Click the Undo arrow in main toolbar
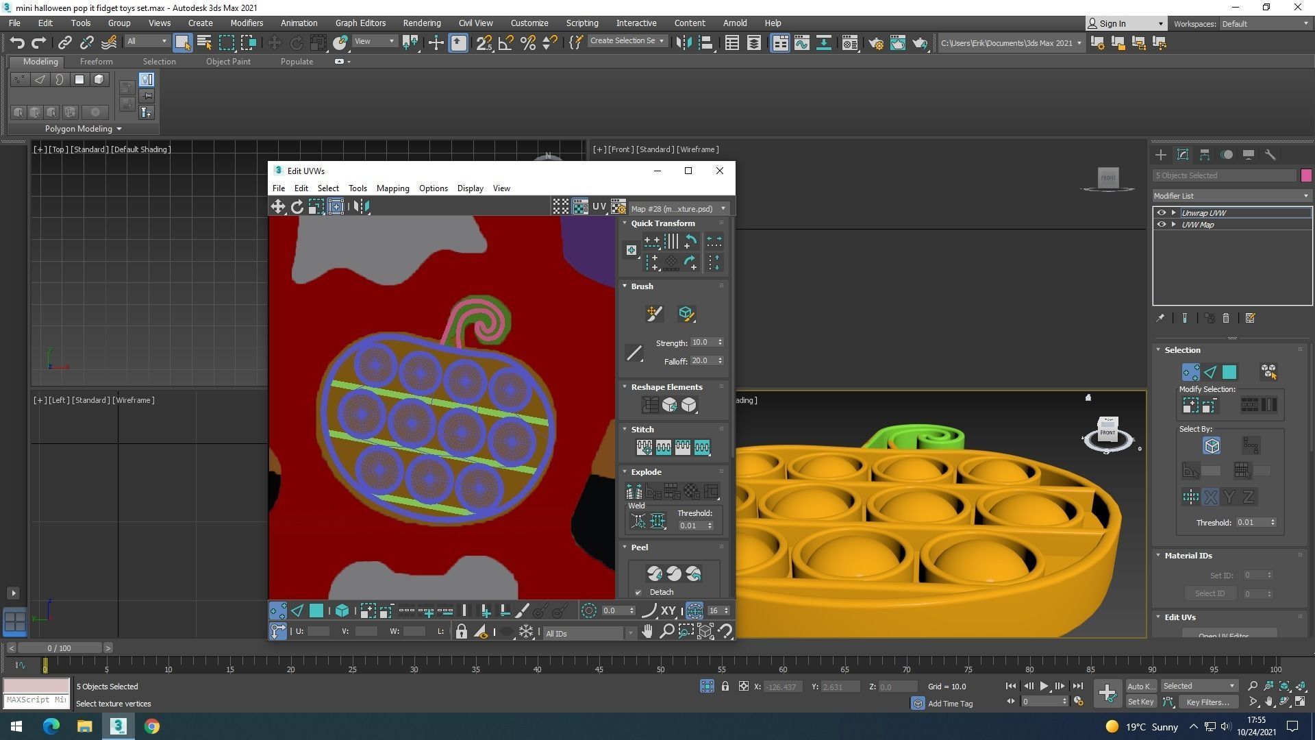This screenshot has width=1315, height=740. tap(17, 42)
